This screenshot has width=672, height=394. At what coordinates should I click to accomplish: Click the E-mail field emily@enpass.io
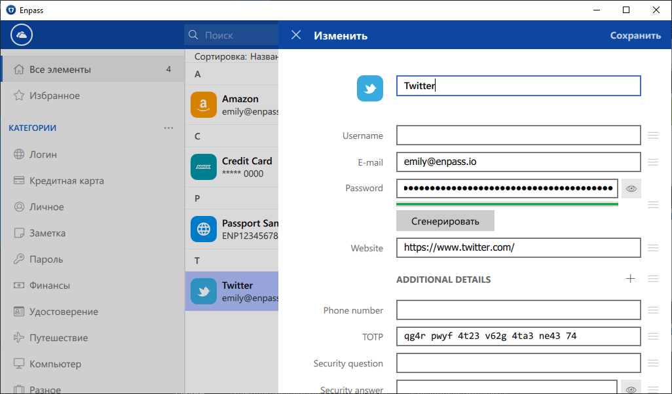coord(519,162)
